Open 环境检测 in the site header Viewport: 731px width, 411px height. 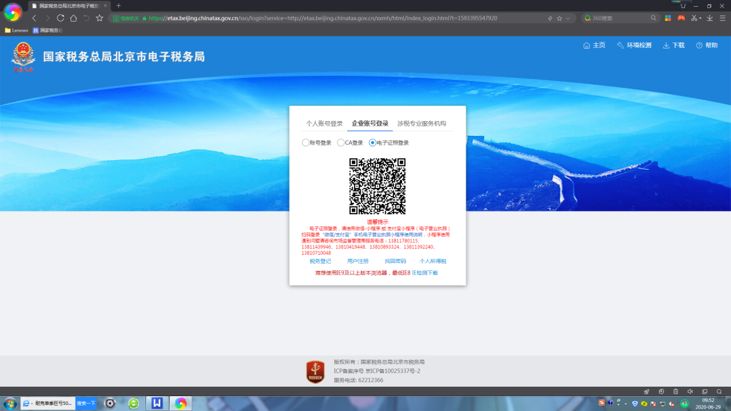634,45
